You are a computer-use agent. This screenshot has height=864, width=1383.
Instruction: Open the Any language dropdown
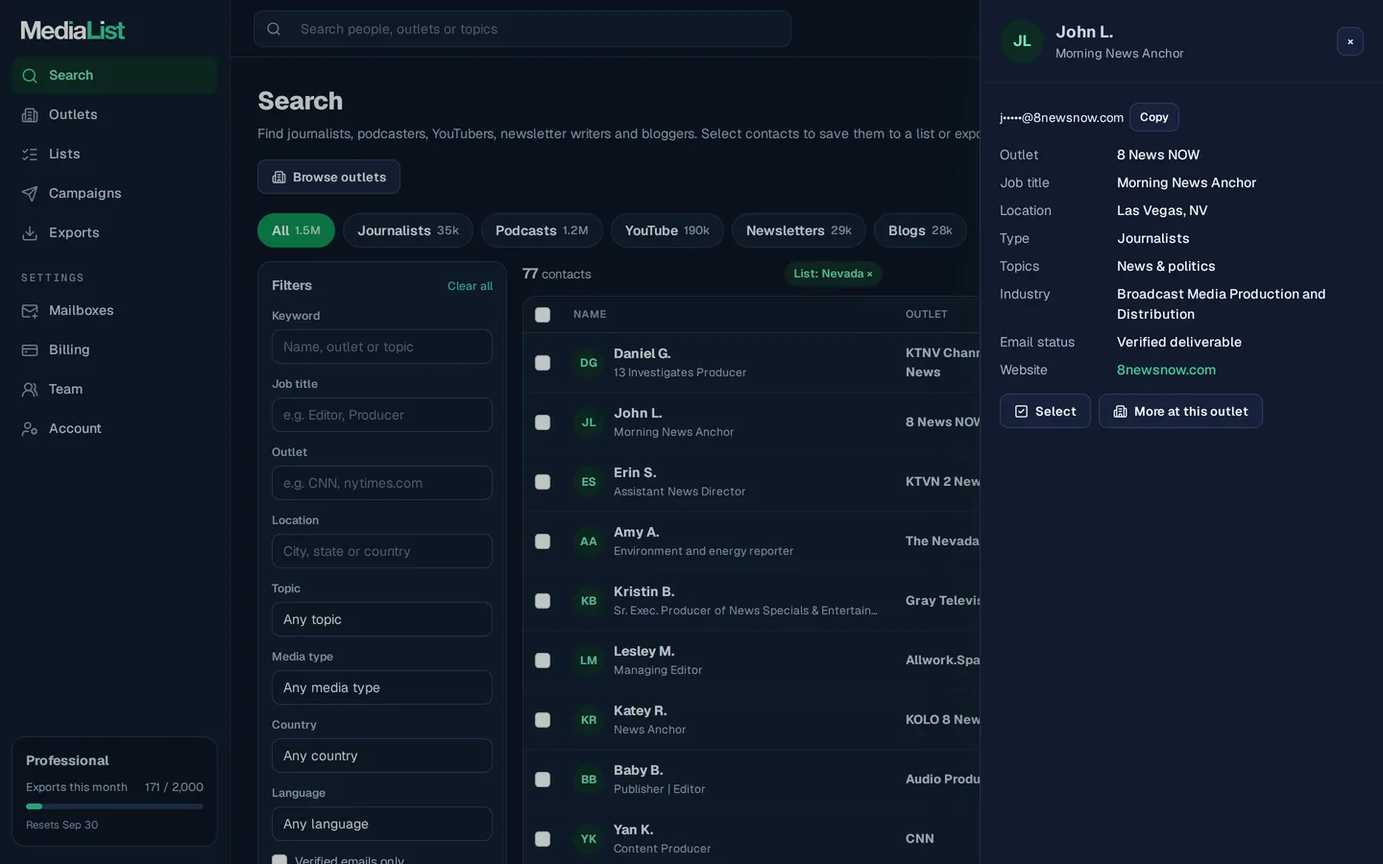point(382,824)
